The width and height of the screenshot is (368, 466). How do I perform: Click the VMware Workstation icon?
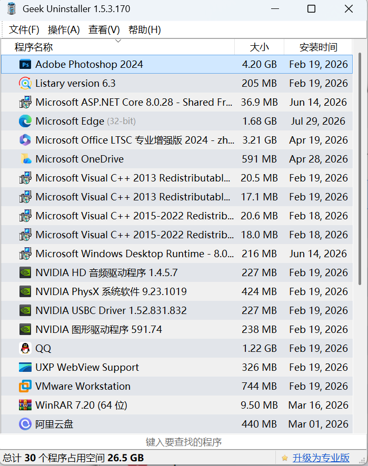25,387
